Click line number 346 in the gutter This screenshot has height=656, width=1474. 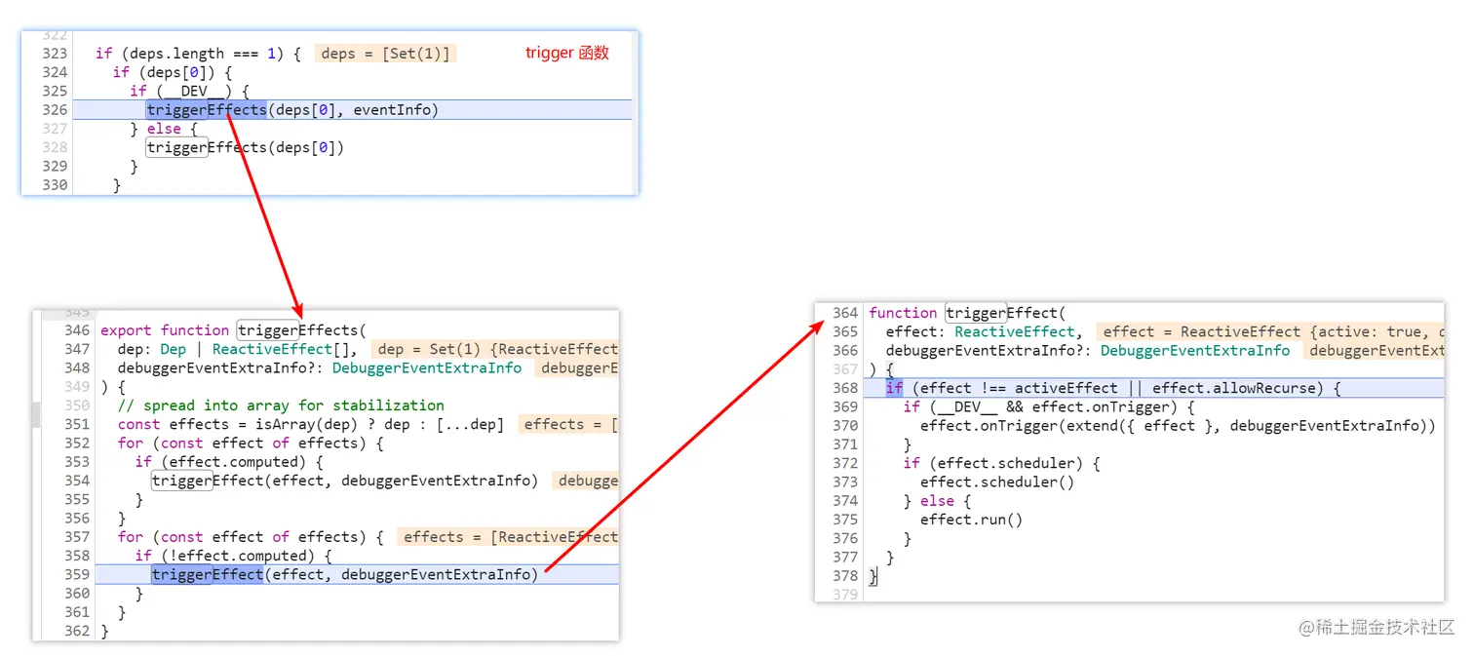pos(77,330)
